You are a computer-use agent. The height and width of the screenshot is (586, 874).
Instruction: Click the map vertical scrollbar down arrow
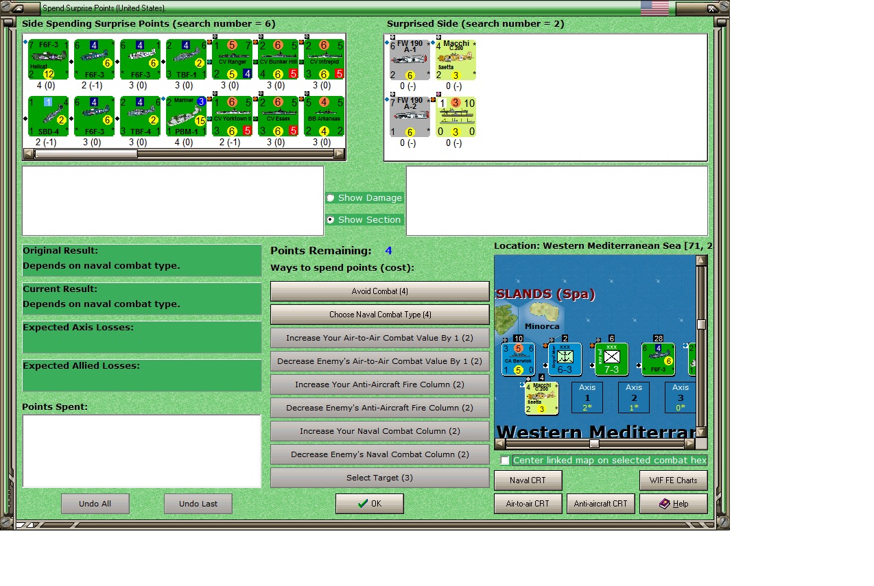coord(701,432)
